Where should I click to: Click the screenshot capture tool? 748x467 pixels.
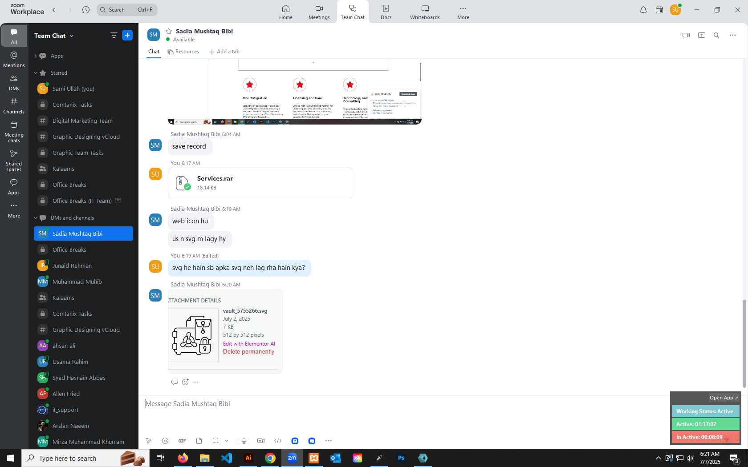[215, 441]
